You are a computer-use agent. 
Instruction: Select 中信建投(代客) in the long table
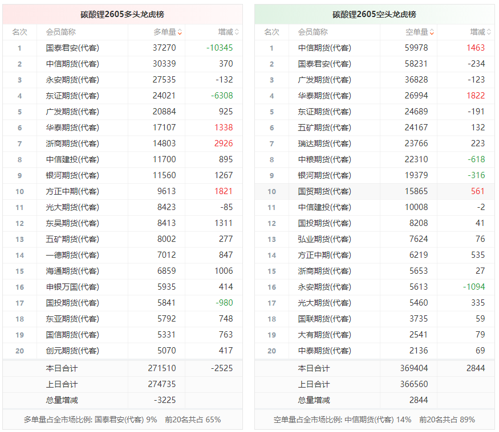(72, 159)
